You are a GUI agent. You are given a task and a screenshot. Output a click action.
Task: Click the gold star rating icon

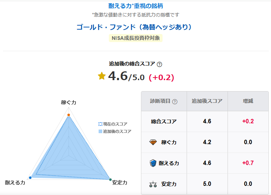pos(102,76)
